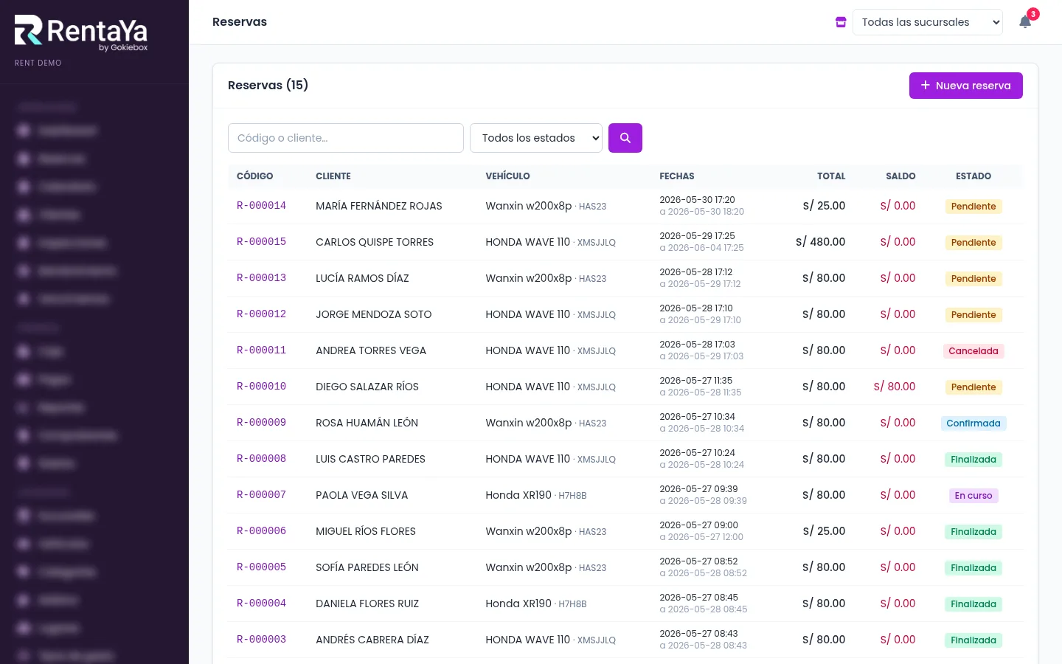Click the FECHAS column header

[x=677, y=176]
